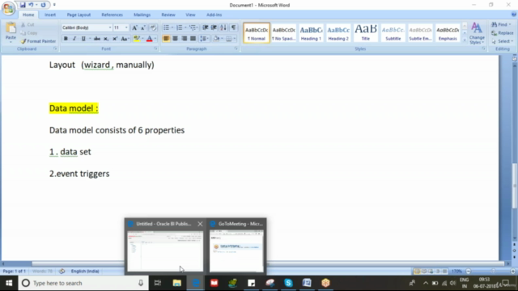Image resolution: width=518 pixels, height=291 pixels.
Task: Shrink the font size
Action: (143, 27)
